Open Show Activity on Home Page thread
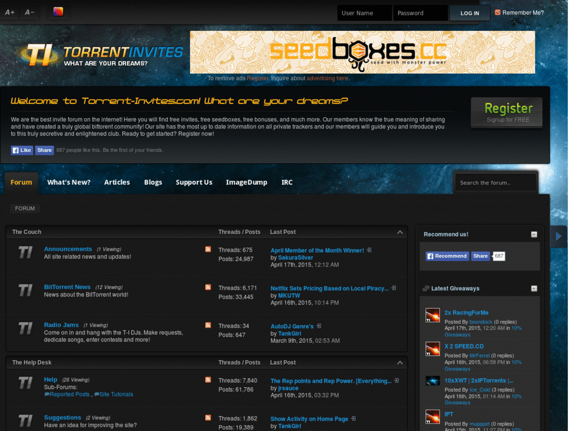 [309, 419]
